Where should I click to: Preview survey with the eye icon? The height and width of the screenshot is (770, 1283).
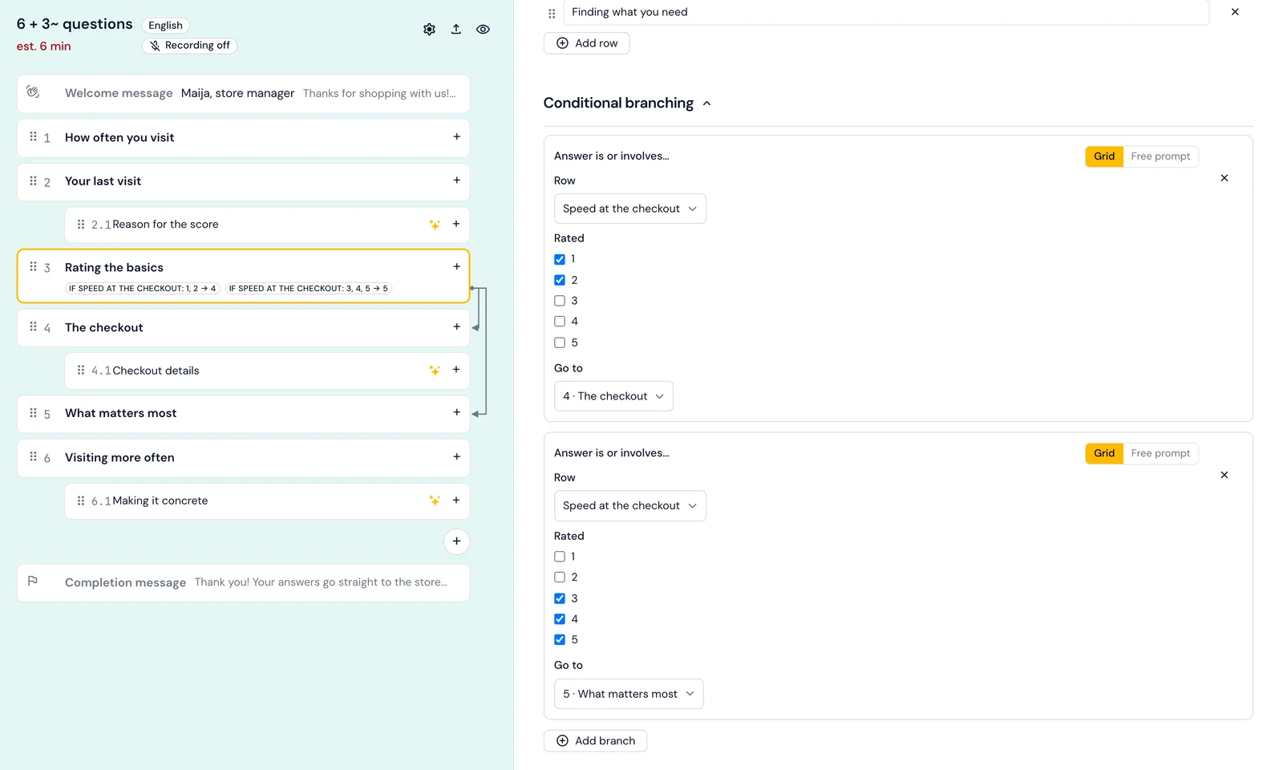coord(483,29)
